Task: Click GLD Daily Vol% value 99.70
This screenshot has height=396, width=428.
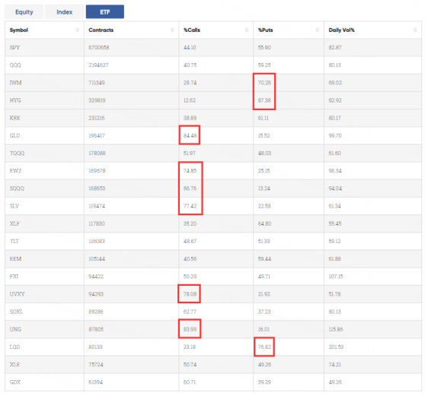Action: click(335, 135)
